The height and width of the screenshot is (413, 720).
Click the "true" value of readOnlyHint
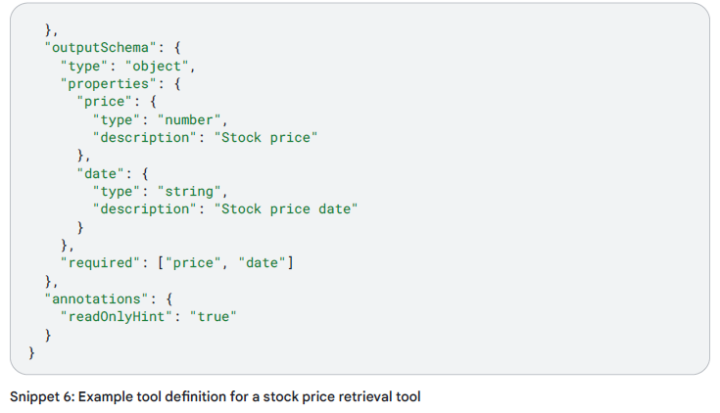(x=214, y=316)
